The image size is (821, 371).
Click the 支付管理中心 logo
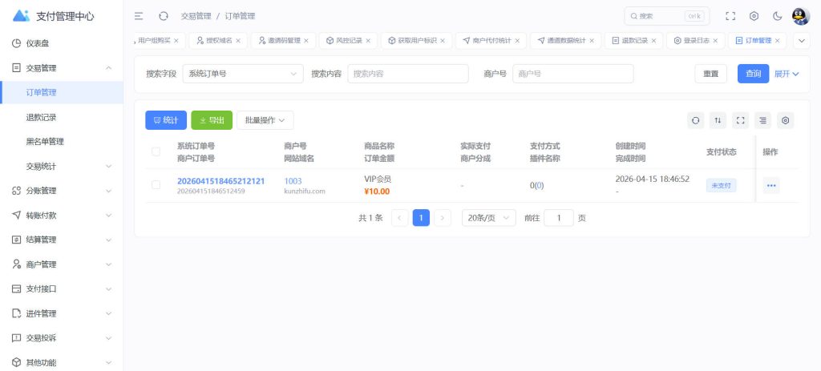tap(54, 16)
